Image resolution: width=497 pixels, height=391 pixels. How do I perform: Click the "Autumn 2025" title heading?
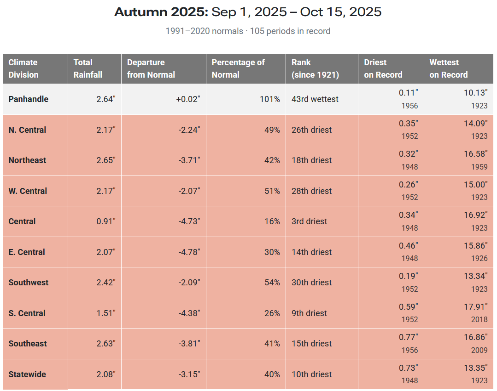tap(160, 12)
